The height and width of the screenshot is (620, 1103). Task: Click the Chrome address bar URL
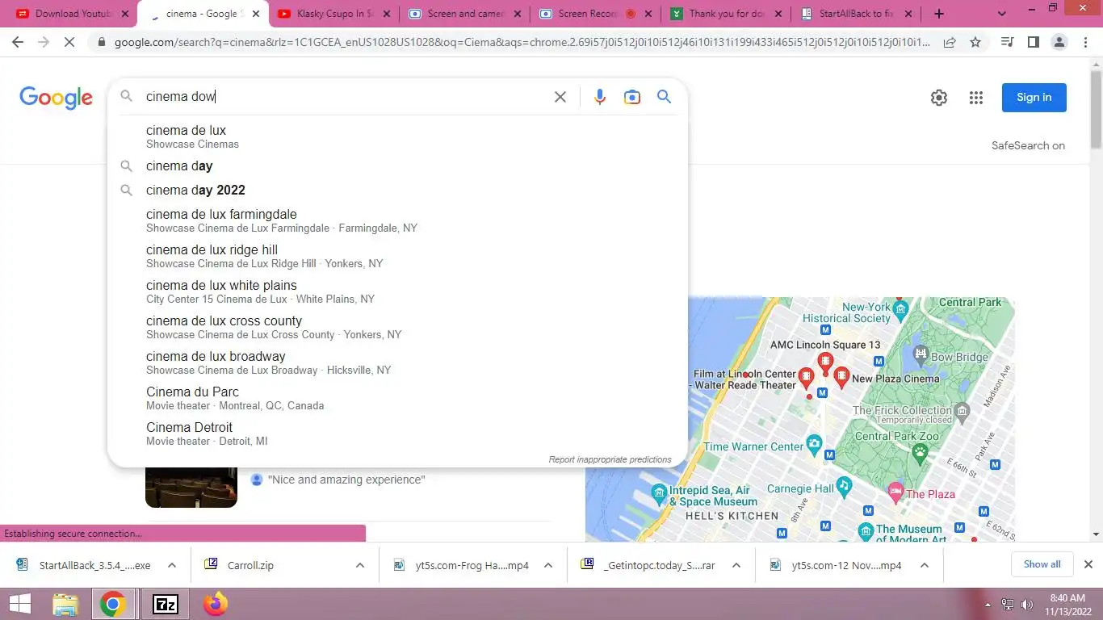point(521,42)
